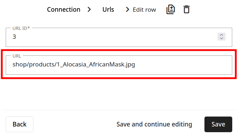Image resolution: width=239 pixels, height=140 pixels.
Task: Place cursor after .jpg in URL field
Action: click(x=135, y=64)
